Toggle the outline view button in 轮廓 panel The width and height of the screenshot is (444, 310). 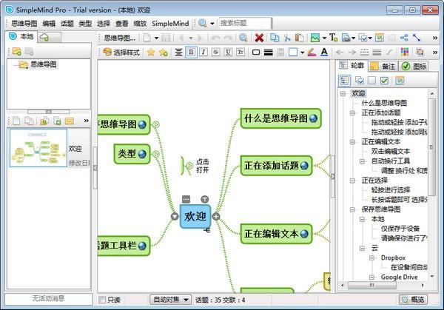[x=344, y=81]
